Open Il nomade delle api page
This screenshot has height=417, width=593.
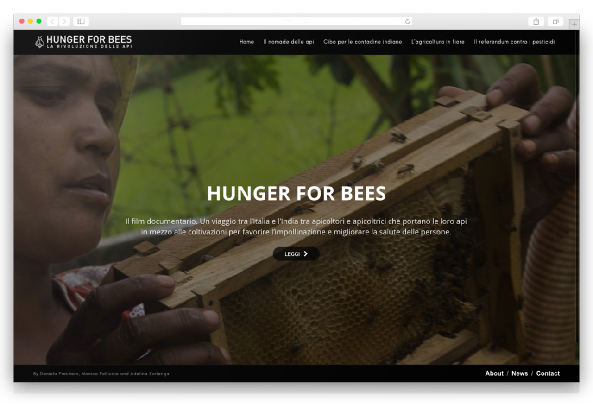(289, 42)
